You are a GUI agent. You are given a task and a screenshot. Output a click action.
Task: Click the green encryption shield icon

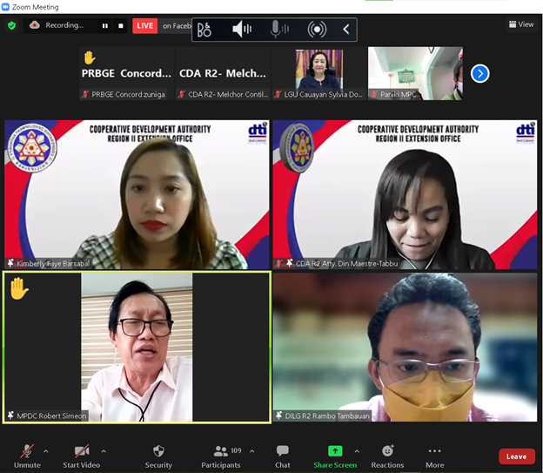pyautogui.click(x=12, y=25)
